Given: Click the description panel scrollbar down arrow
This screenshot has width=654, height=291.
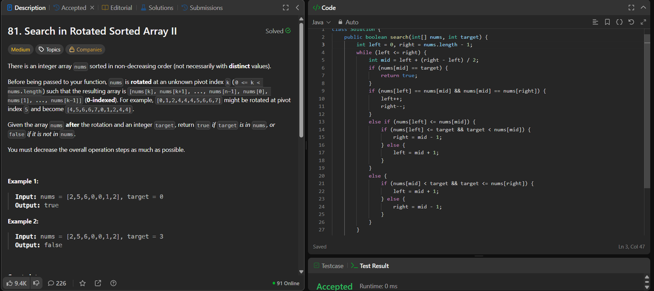Looking at the screenshot, I should (x=302, y=271).
